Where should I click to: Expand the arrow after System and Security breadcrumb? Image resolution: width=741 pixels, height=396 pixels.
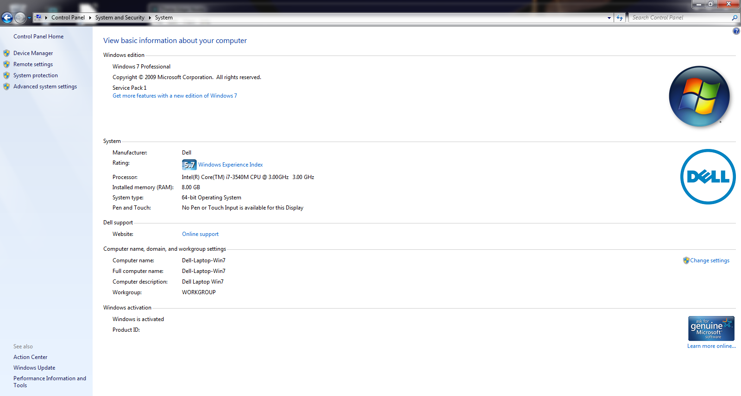(150, 18)
